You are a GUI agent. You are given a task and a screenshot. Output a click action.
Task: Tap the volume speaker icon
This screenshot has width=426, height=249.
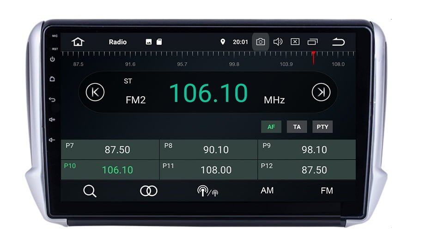coord(278,42)
